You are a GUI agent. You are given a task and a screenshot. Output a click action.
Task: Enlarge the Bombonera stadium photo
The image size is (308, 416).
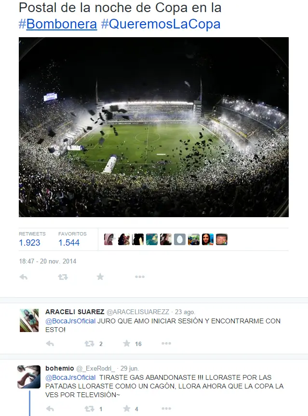tap(154, 127)
